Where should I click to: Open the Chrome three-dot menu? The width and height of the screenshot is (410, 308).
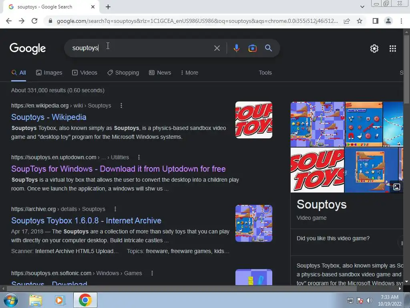pos(401,21)
